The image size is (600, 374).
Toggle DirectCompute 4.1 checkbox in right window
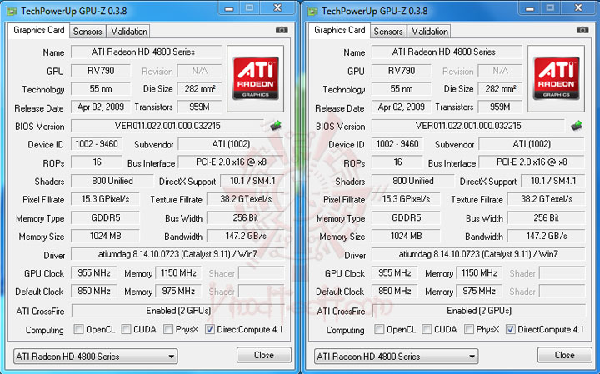pos(511,329)
